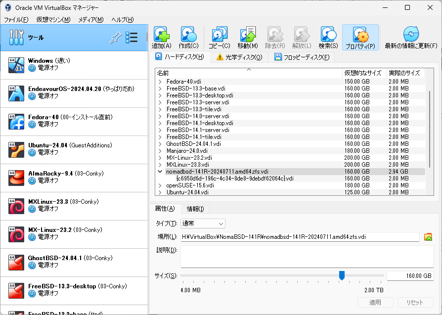Sort by the 仮想的なサイズ column header
Screen dimensions: 442x315
(x=364, y=73)
